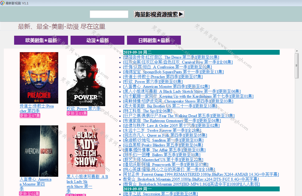
Task: Open American Monster 第四季 list entry
Action: 167,87
